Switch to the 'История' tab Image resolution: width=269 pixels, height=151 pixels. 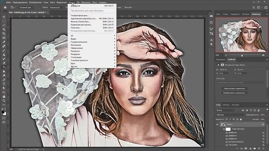tap(245, 14)
